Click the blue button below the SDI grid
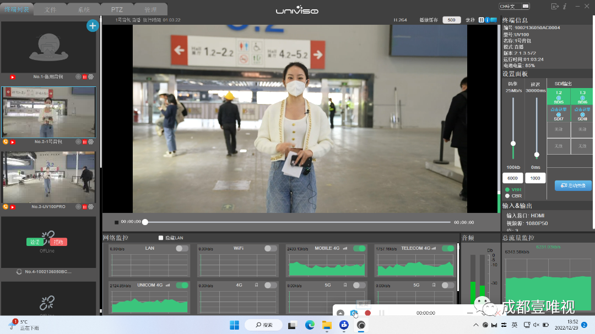This screenshot has height=334, width=595. [x=573, y=185]
